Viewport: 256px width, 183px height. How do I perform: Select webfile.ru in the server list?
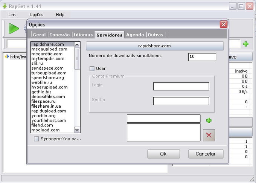pyautogui.click(x=52, y=82)
